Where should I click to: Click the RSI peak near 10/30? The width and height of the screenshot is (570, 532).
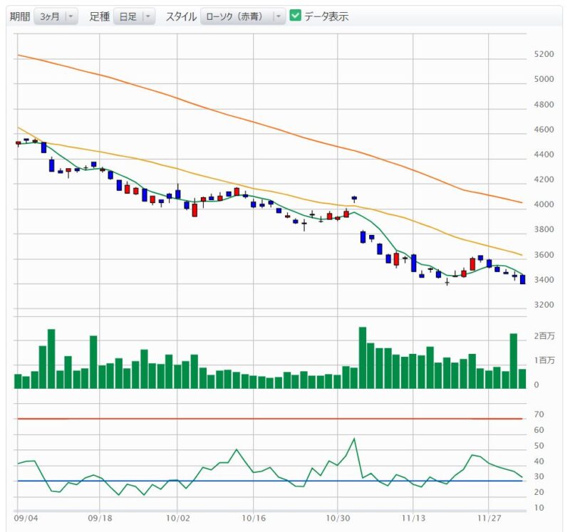(x=354, y=439)
